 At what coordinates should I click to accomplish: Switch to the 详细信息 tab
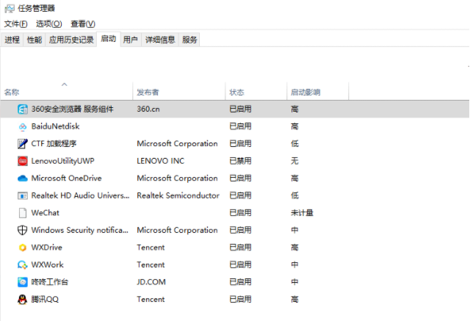click(x=160, y=40)
